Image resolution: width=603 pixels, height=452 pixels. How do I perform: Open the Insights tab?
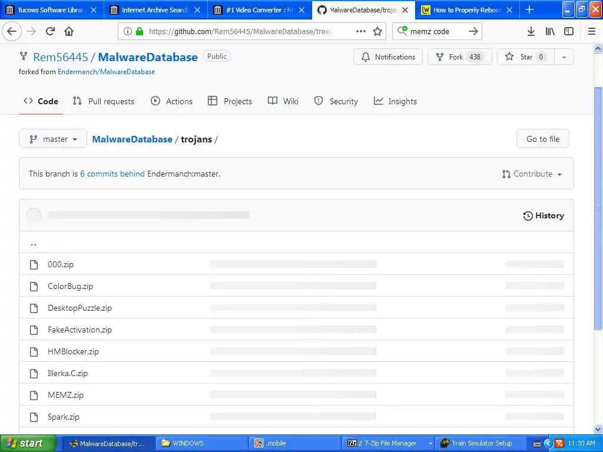395,101
